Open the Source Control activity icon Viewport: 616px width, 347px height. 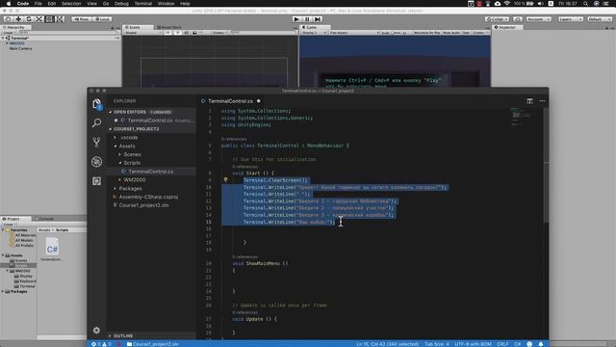point(96,142)
